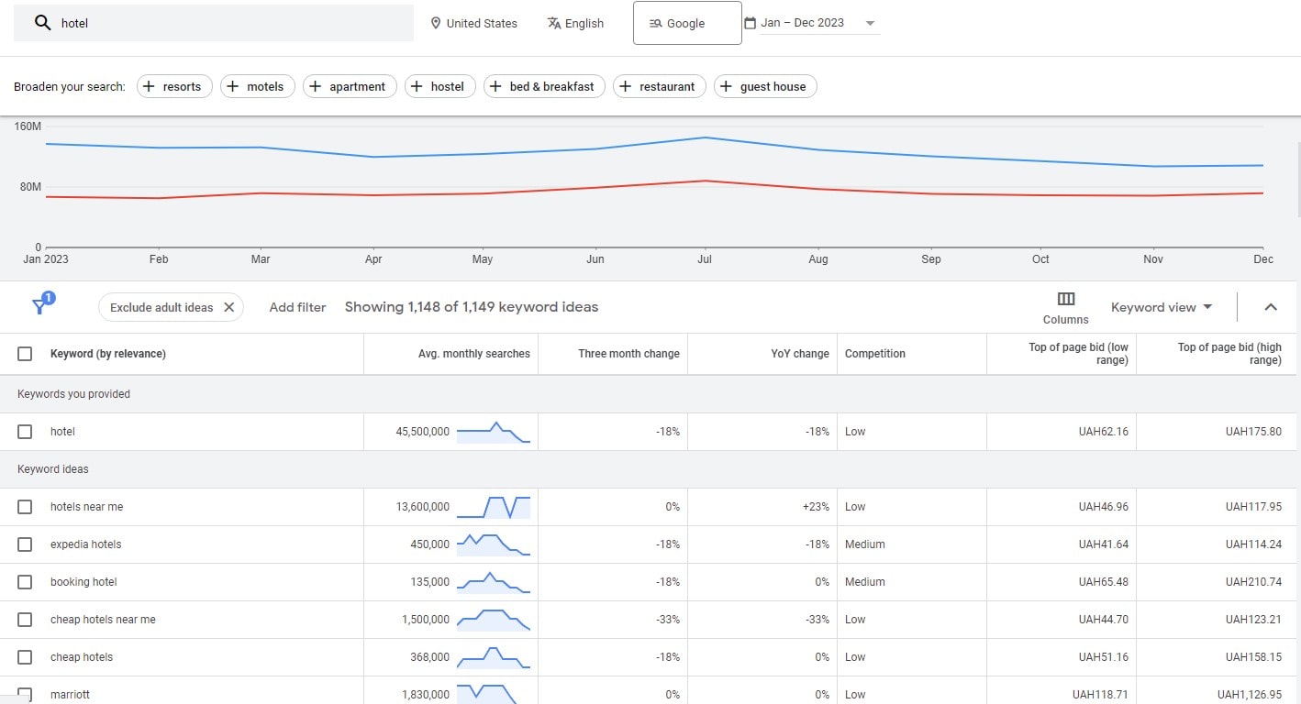Viewport: 1301px width, 704px height.
Task: Collapse the chart panel chevron
Action: (x=1271, y=307)
